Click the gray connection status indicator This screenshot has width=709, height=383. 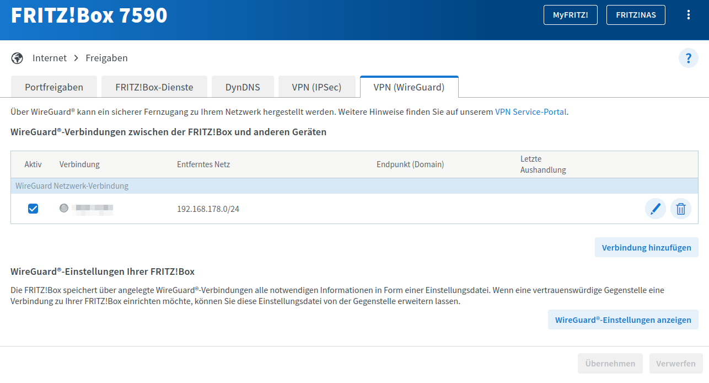pos(64,208)
